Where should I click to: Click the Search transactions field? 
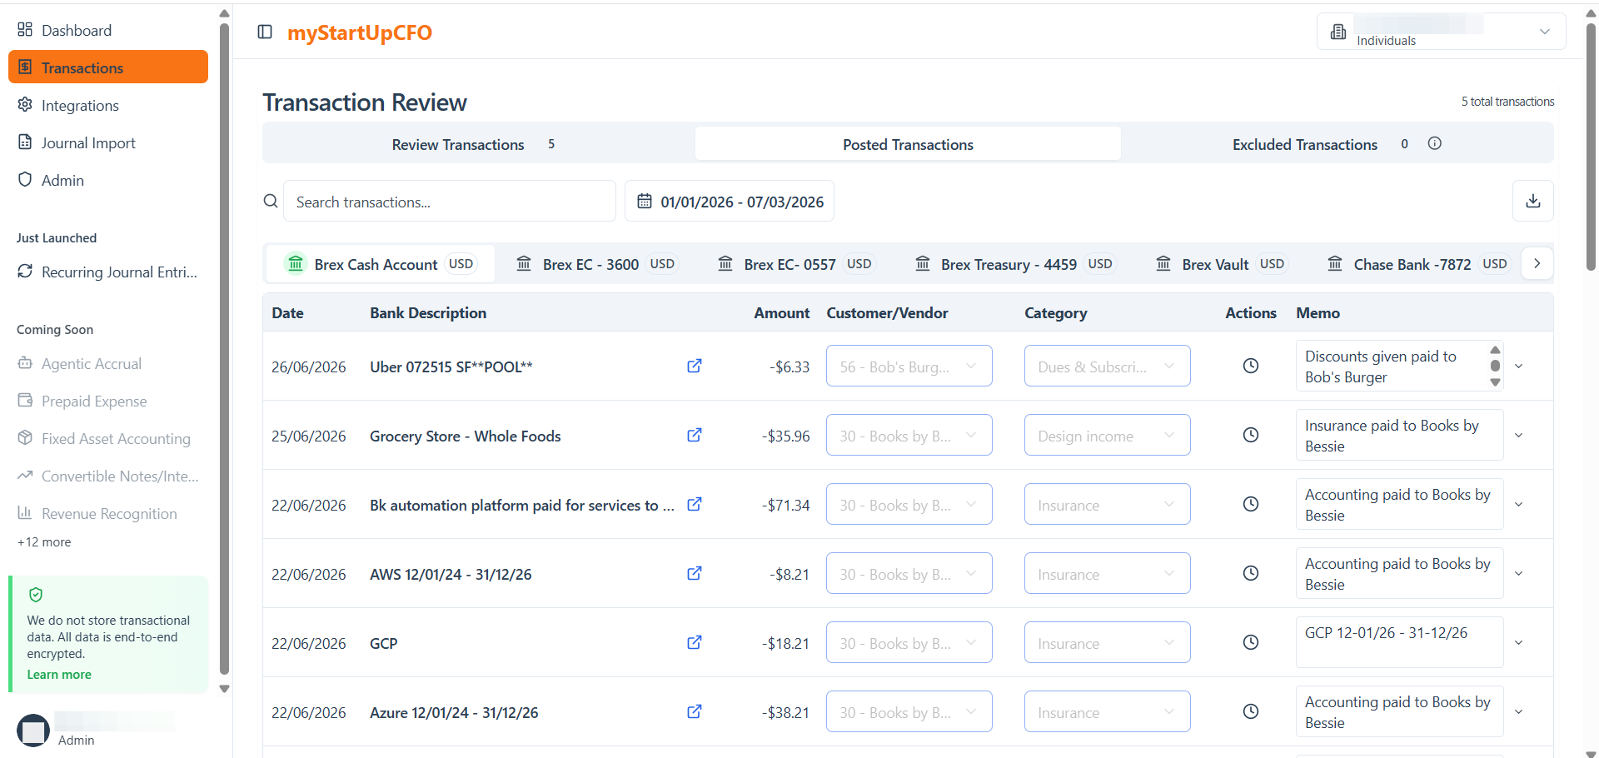point(450,201)
